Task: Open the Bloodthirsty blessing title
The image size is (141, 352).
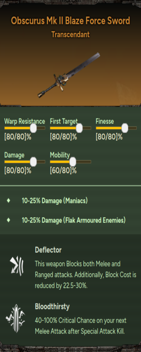Action: click(x=52, y=307)
